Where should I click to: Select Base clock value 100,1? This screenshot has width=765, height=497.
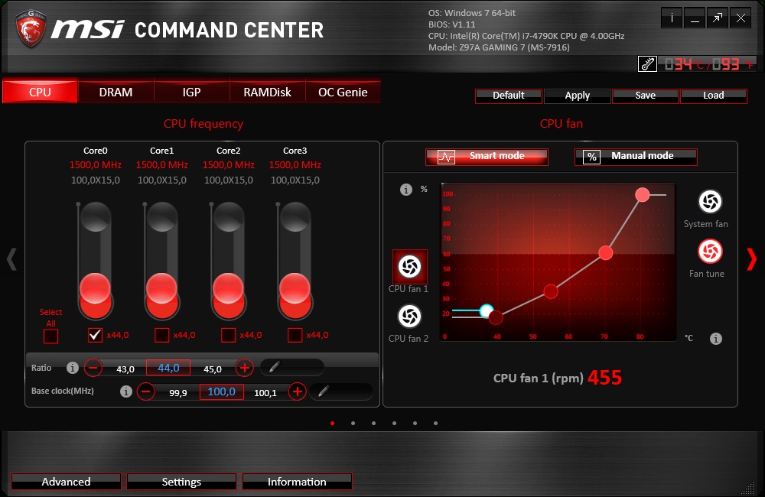pyautogui.click(x=265, y=392)
